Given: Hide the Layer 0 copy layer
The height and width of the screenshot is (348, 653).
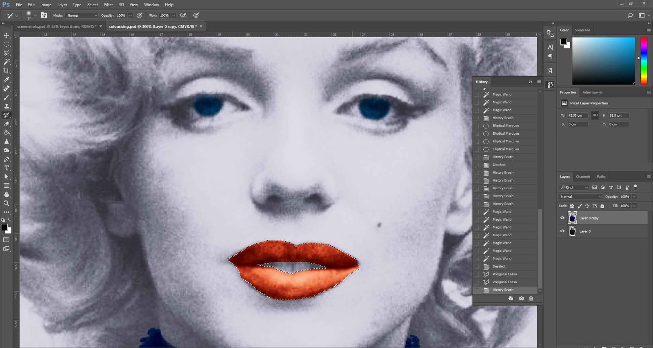Looking at the screenshot, I should [x=562, y=218].
